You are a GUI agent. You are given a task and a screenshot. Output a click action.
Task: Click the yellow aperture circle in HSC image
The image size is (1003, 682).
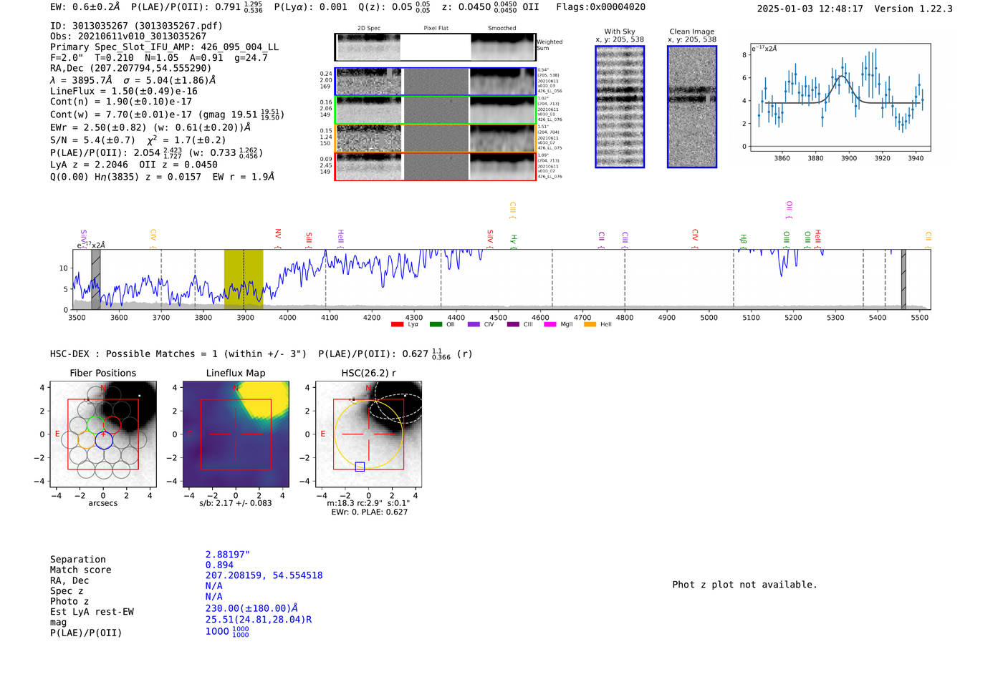pos(368,434)
